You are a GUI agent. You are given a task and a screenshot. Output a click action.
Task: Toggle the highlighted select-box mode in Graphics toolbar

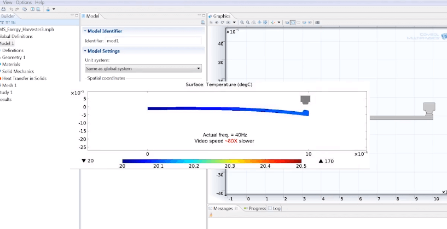point(292,22)
